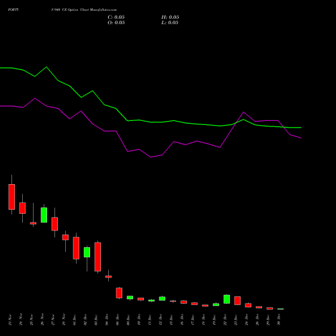Viewport: 336px width, 336px height.
Task: Click the green line's peak above 26 Nov
Action: click(x=46, y=67)
